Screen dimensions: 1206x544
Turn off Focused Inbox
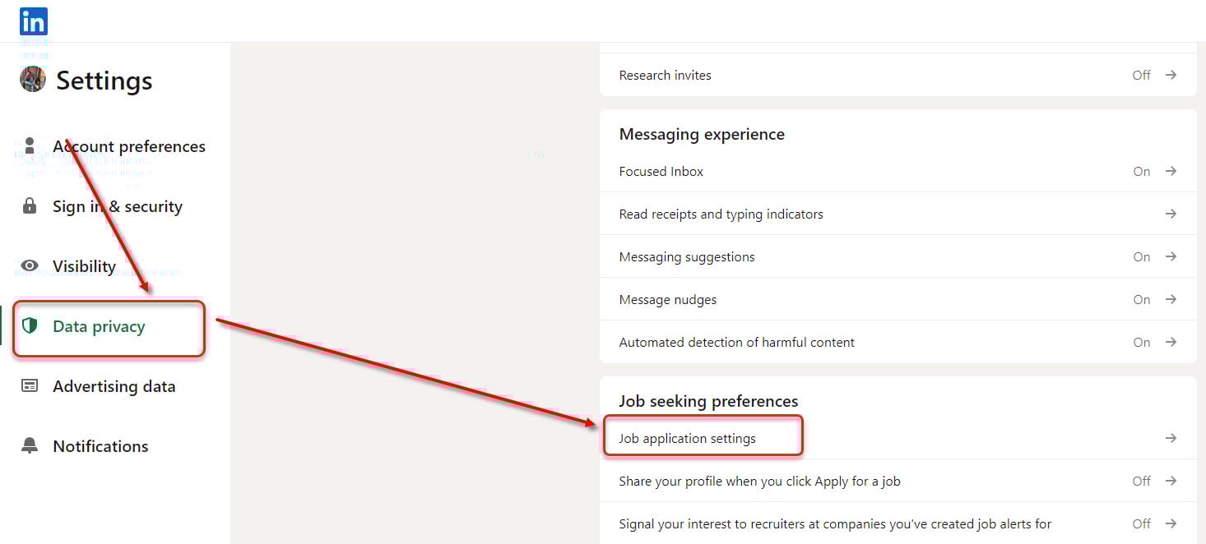point(1142,171)
